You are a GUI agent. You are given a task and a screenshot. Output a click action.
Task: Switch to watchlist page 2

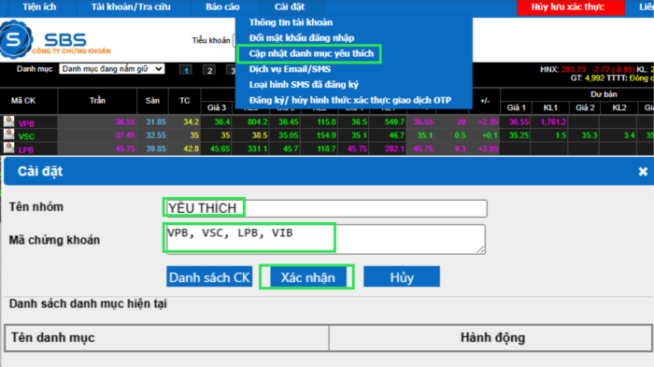[209, 70]
